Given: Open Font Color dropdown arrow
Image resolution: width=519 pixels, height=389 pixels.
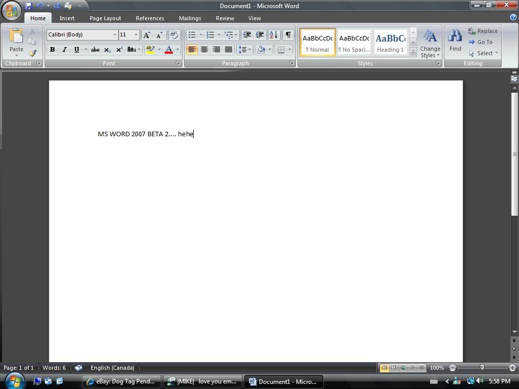Looking at the screenshot, I should click(178, 50).
